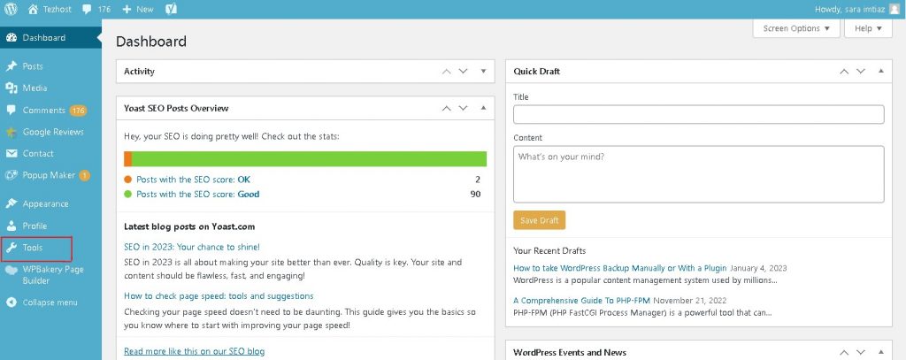This screenshot has height=360, width=906.
Task: Click the Contact envelope icon
Action: point(12,154)
